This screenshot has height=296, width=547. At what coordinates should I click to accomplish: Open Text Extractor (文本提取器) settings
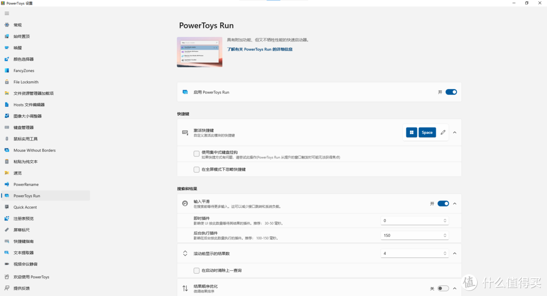coord(26,252)
